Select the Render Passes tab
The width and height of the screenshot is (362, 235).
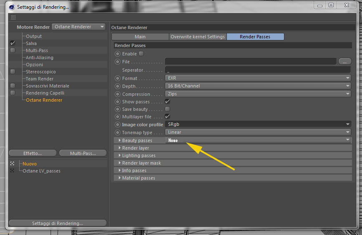click(x=255, y=37)
